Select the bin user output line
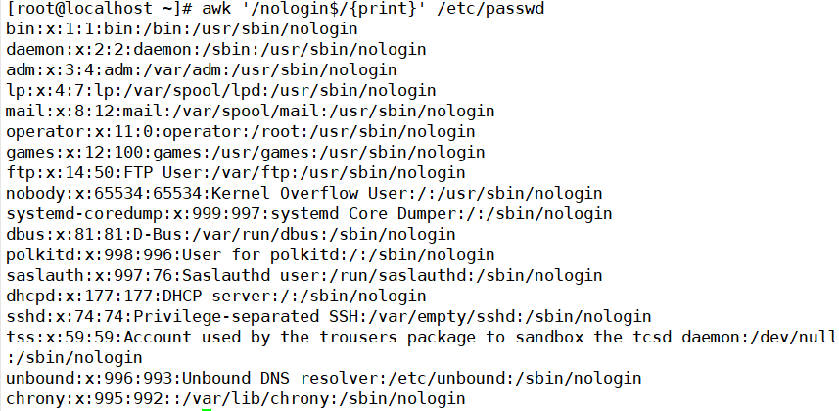This screenshot has width=839, height=411. (x=182, y=29)
